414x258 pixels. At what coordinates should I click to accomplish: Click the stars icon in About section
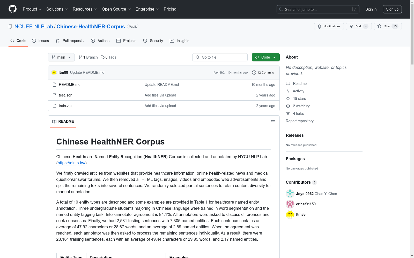click(288, 99)
